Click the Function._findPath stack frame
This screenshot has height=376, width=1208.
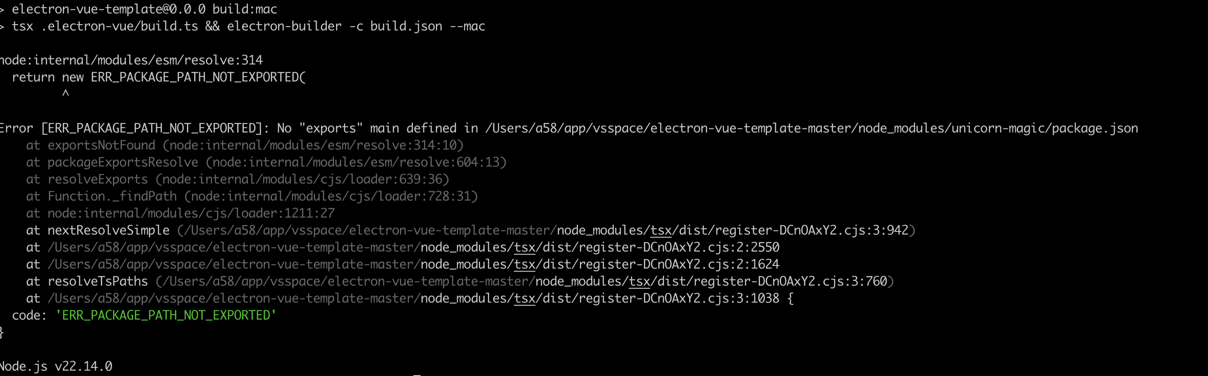tap(252, 196)
